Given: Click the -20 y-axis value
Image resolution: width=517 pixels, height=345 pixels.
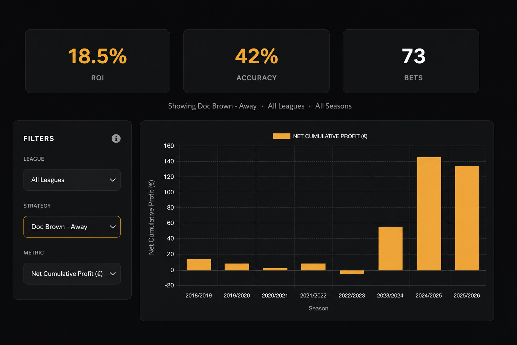Looking at the screenshot, I should point(169,285).
